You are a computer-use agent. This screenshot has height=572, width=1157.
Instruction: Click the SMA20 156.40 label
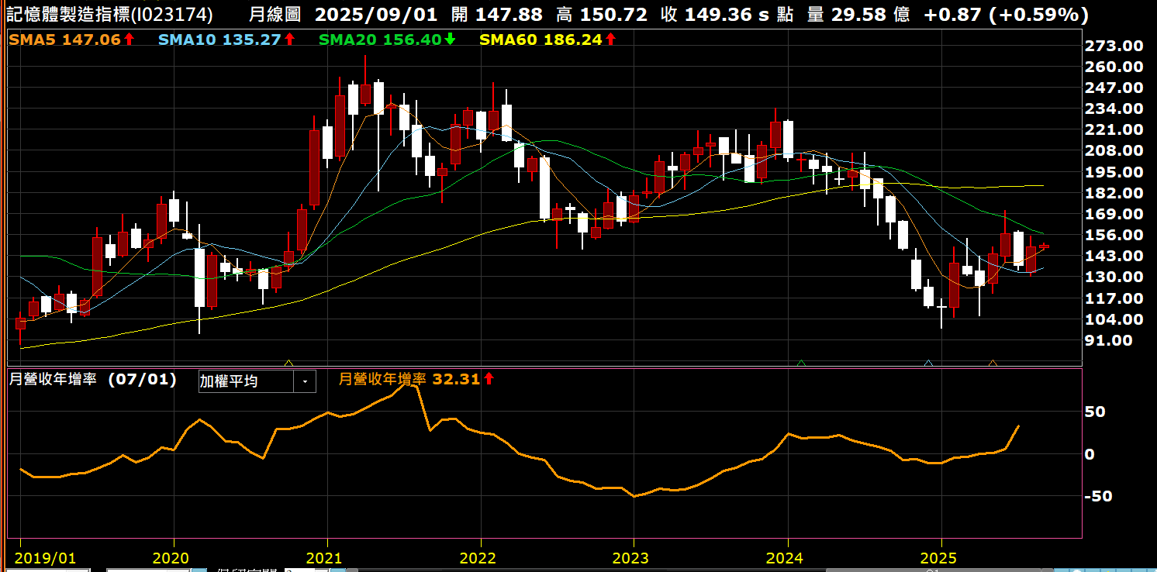(x=380, y=39)
